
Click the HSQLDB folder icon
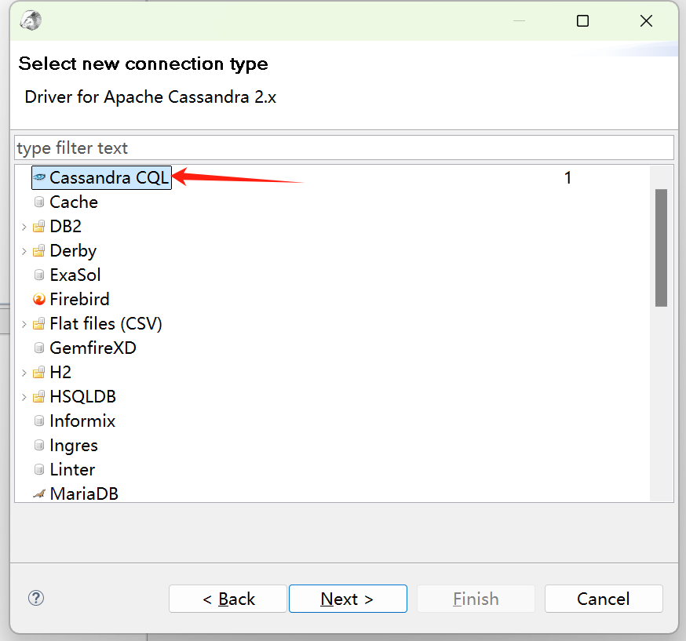39,397
